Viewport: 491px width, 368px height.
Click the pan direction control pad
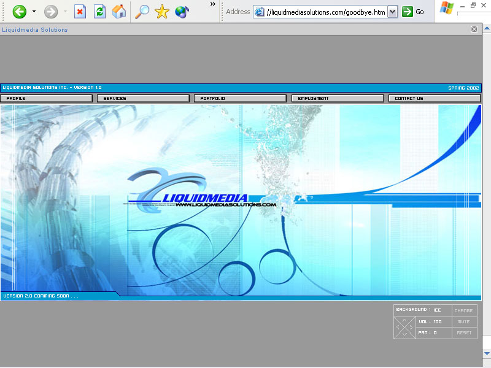point(404,327)
